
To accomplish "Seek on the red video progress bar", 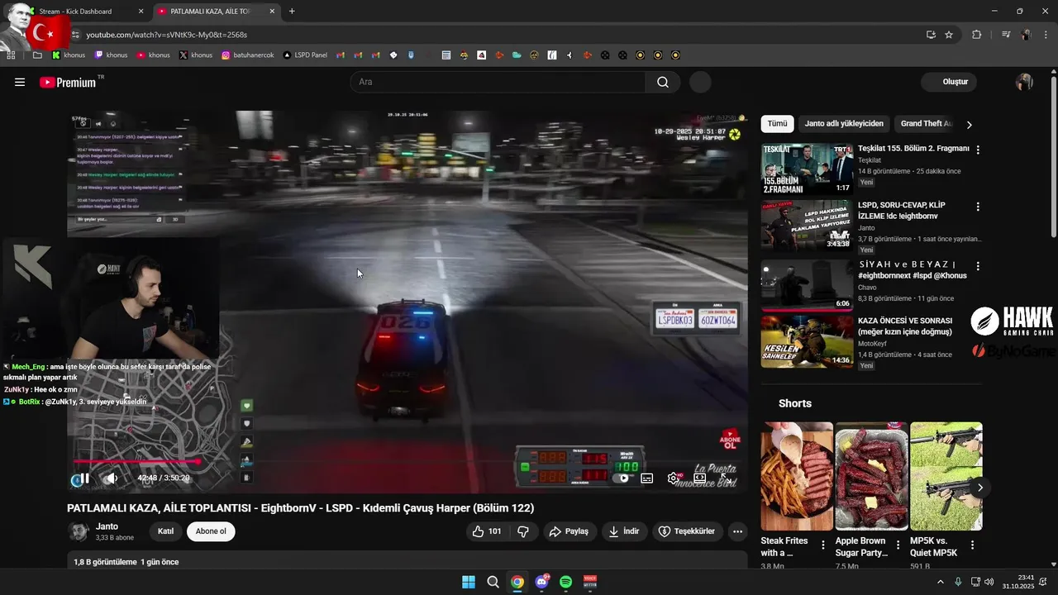I will coord(407,462).
